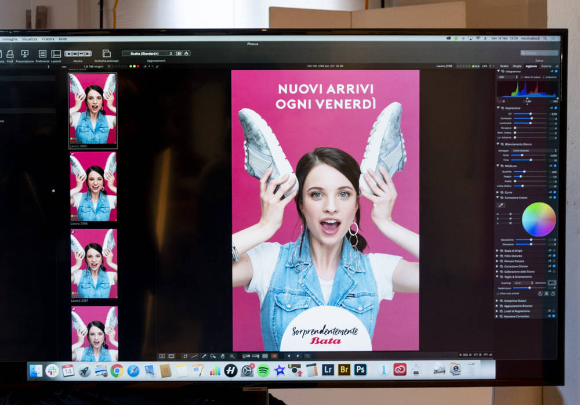
Task: Toggle the Curve adjustment checkbox
Action: [x=555, y=192]
